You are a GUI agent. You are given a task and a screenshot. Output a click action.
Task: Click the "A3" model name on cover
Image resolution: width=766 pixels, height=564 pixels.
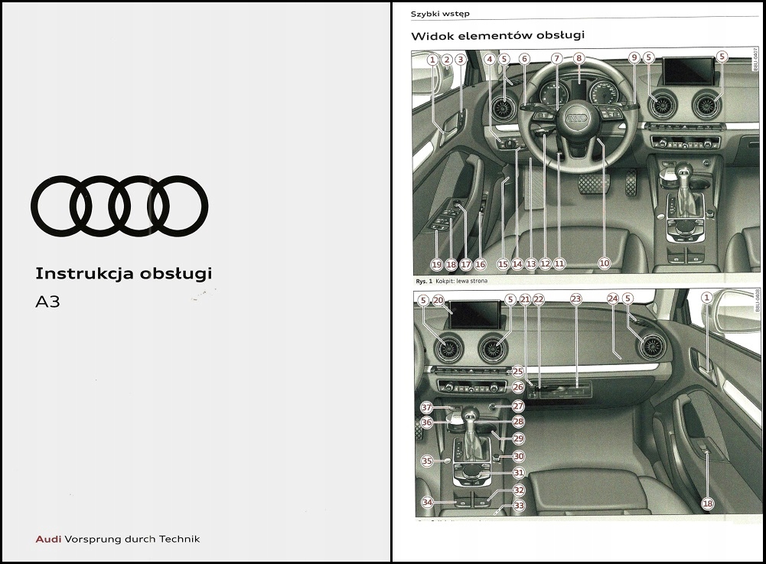(x=47, y=302)
